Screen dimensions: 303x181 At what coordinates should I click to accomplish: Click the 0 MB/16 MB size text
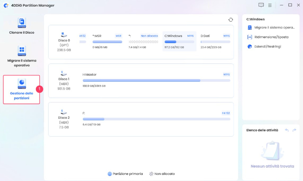click(100, 47)
